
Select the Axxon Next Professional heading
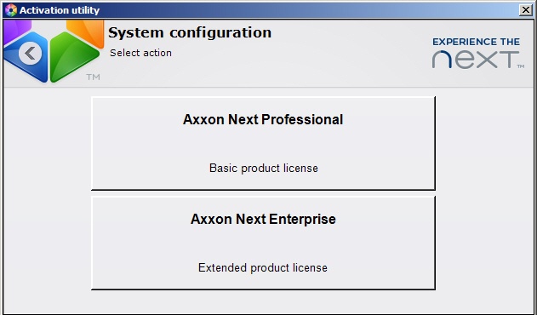[263, 119]
